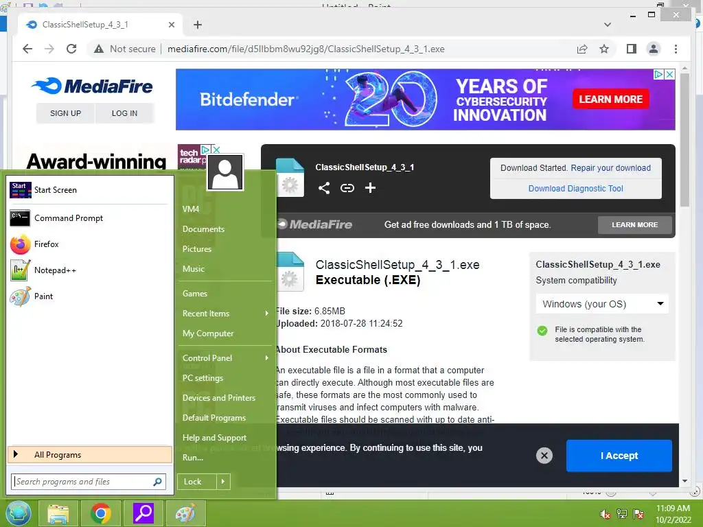703x527 pixels.
Task: Open Action Center flag tray icon
Action: (638, 514)
